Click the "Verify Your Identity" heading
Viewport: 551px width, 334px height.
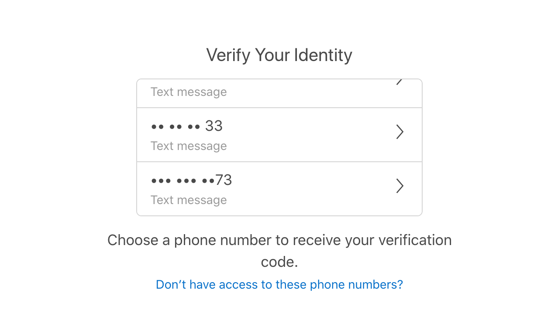(x=279, y=55)
